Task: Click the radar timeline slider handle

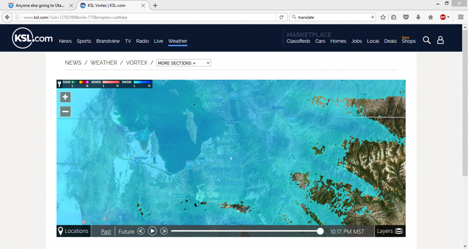Action: 320,231
